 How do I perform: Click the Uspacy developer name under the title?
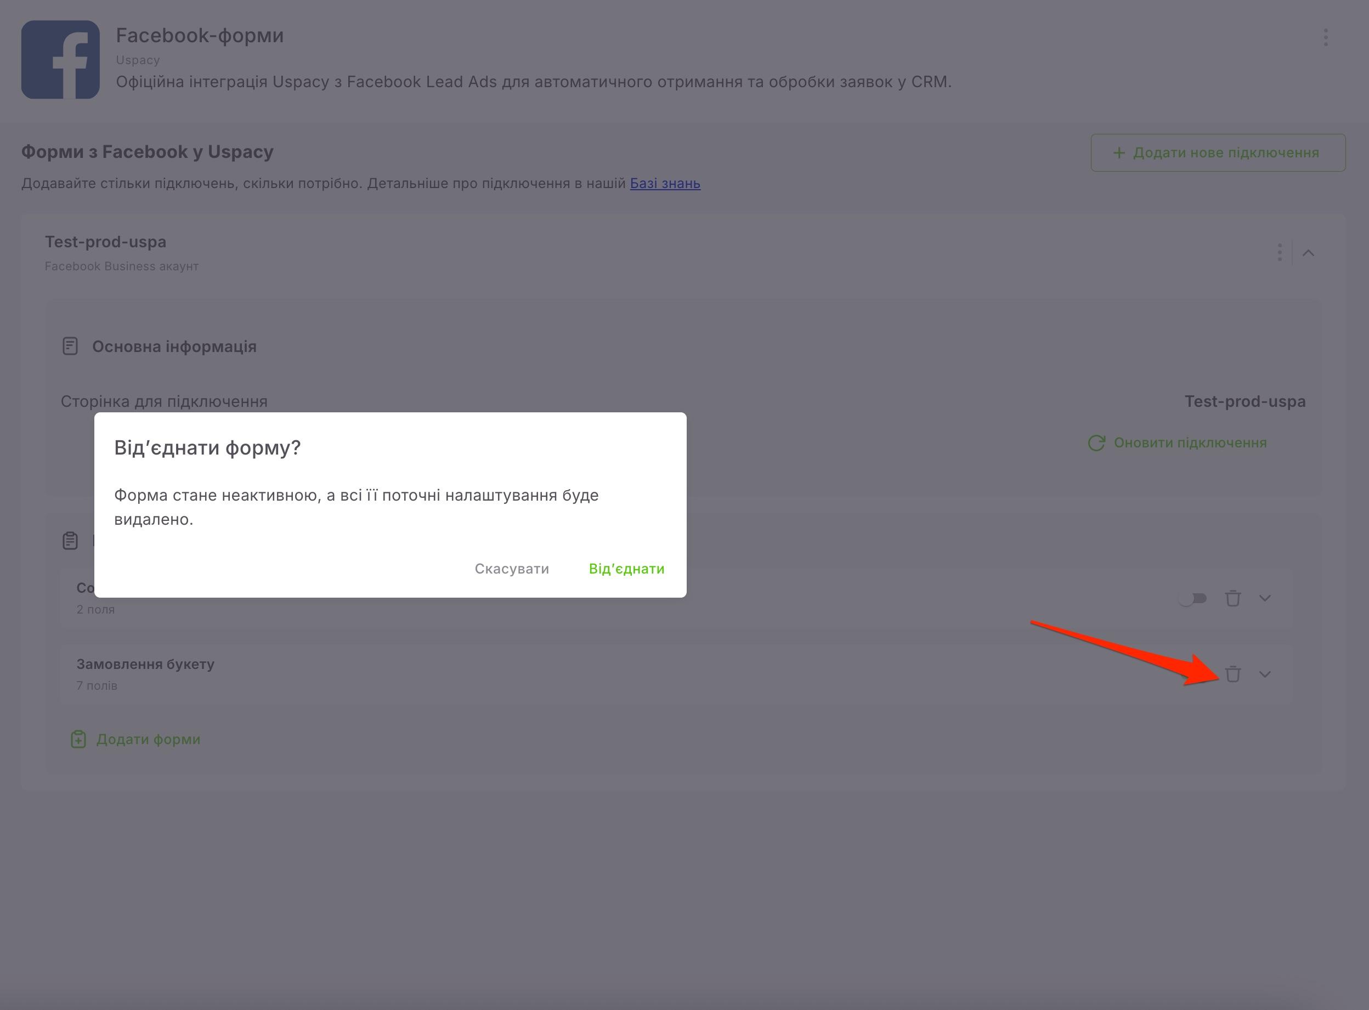pos(138,60)
